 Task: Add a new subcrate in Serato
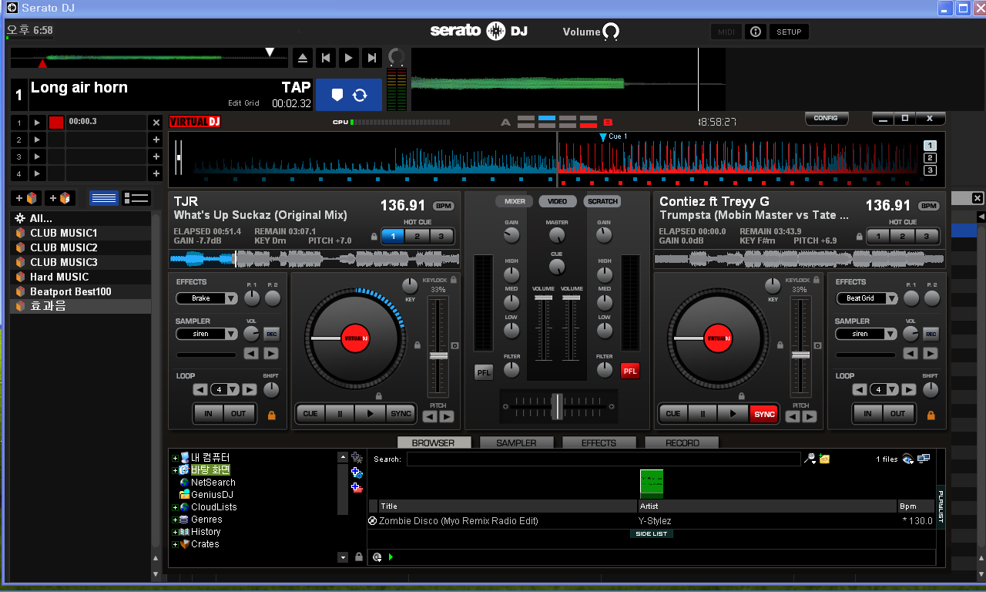pos(60,198)
